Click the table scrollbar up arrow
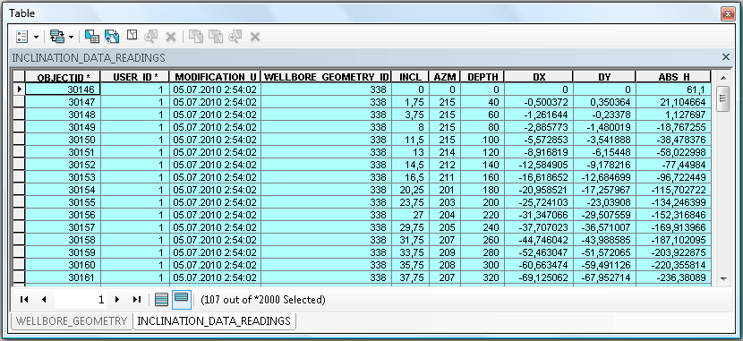The height and width of the screenshot is (341, 743). 723,77
